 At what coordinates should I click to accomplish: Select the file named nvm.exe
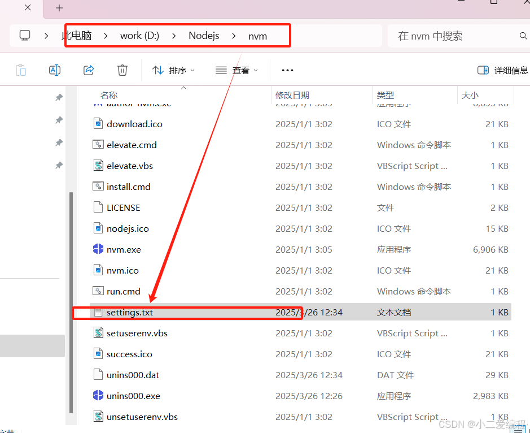coord(124,250)
